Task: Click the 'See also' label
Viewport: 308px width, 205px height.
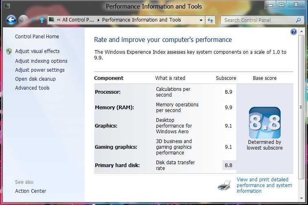Action: [x=24, y=182]
